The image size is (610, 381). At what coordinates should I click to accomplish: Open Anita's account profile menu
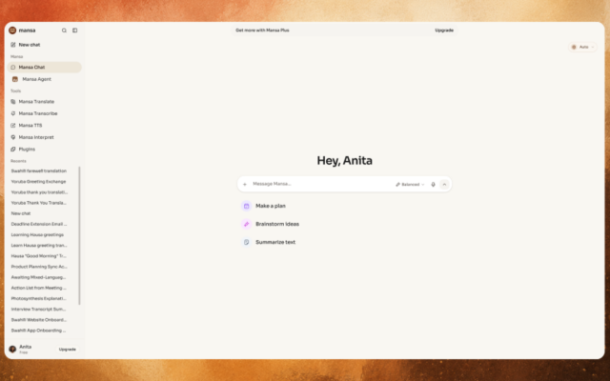click(21, 350)
